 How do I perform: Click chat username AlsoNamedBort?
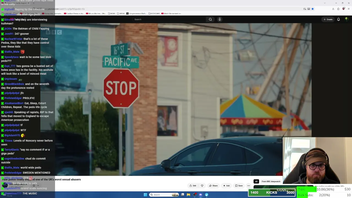coord(14,103)
